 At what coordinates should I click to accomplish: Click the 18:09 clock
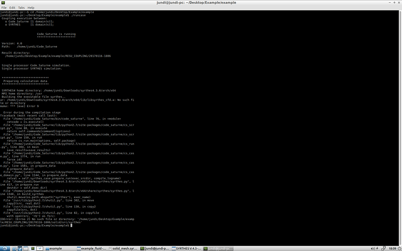pos(392,249)
